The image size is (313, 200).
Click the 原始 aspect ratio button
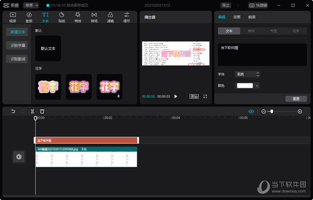click(x=194, y=96)
